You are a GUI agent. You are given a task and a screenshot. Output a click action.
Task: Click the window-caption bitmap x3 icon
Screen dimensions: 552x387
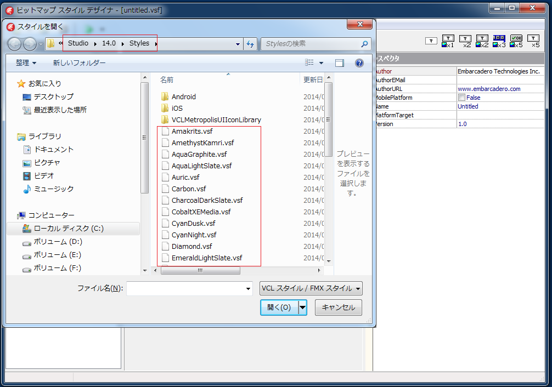(499, 41)
